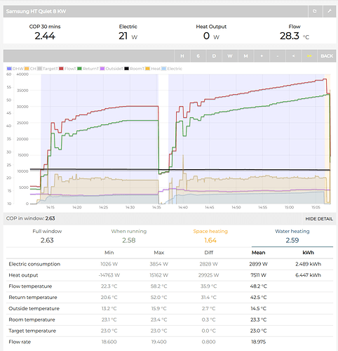This screenshot has height=351, width=338.
Task: Zoom in with the plus button
Action: (262, 56)
